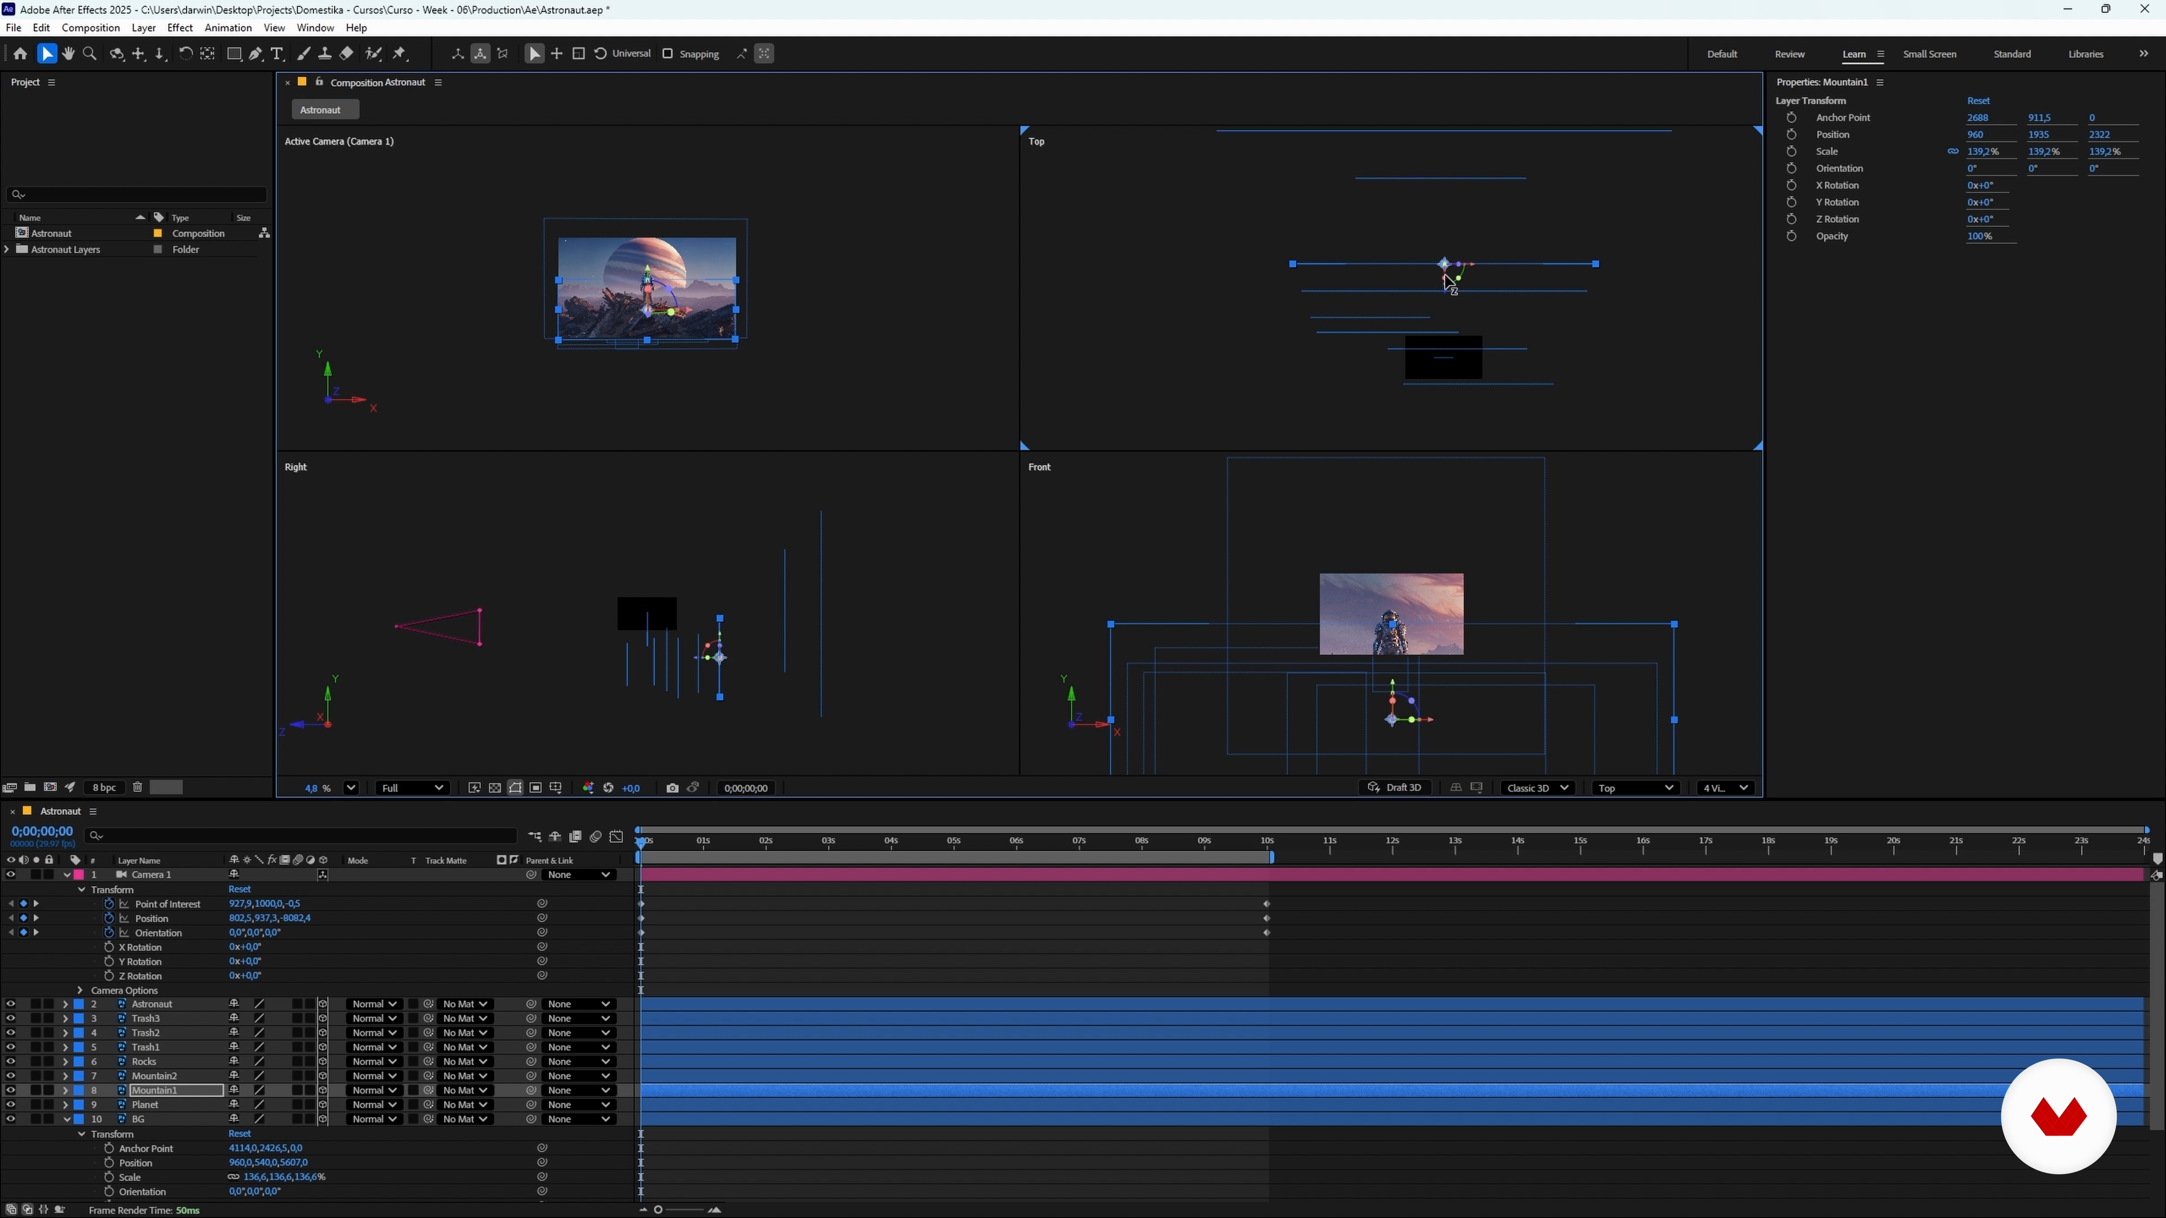Image resolution: width=2166 pixels, height=1218 pixels.
Task: Select the Zoom tool
Action: [90, 54]
